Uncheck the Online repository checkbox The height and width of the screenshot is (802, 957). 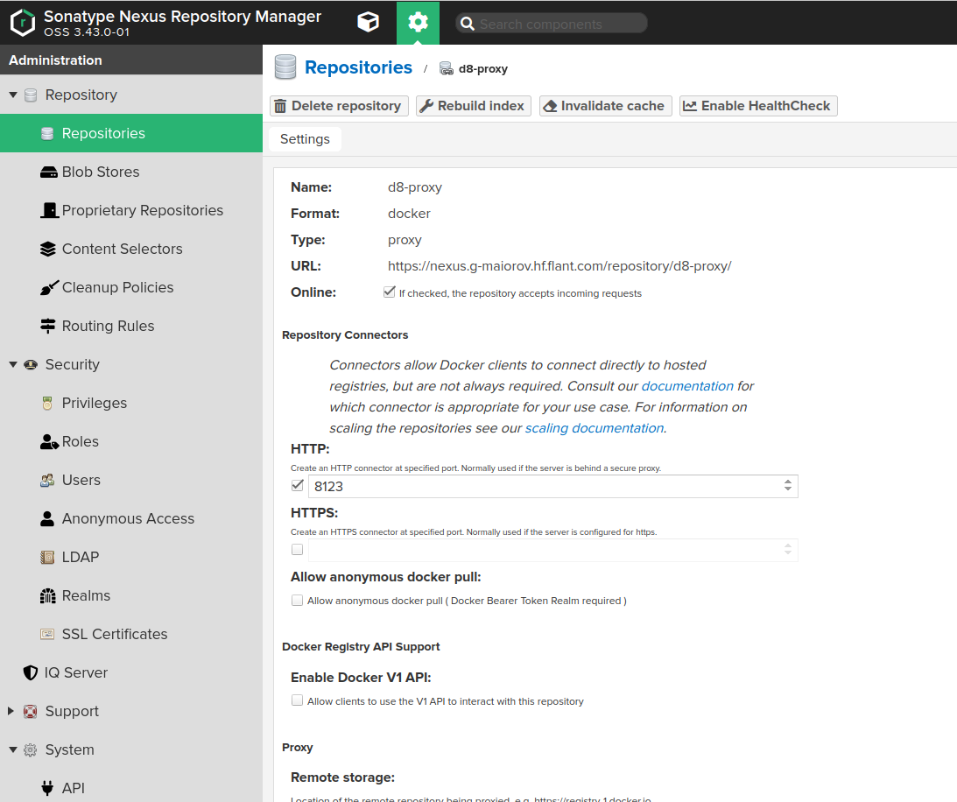(x=389, y=292)
